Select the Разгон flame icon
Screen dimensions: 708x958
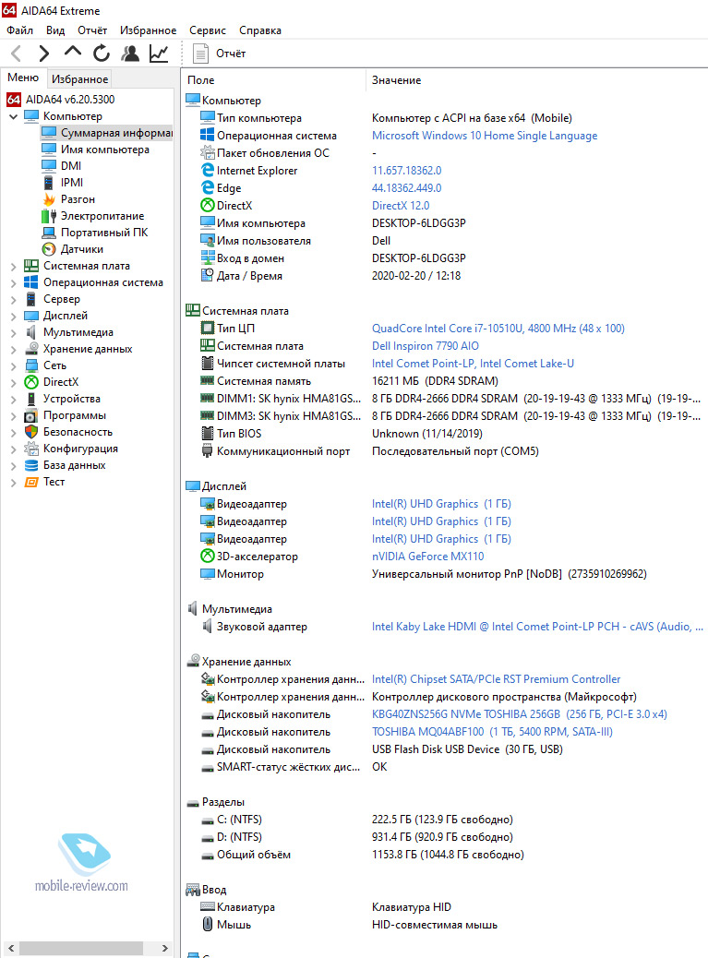pos(49,199)
